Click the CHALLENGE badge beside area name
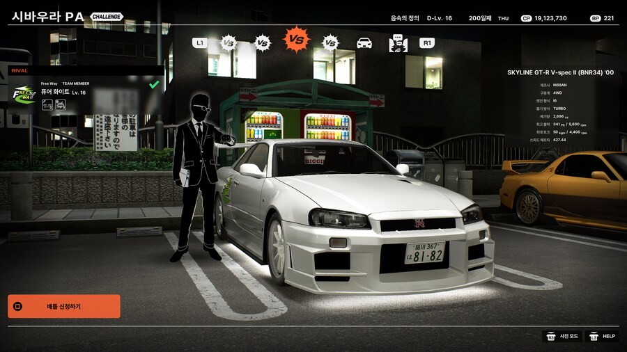This screenshot has width=627, height=352. 107,17
